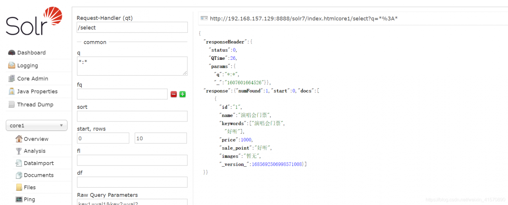
Task: Add another fq filter with green plus
Action: coord(183,94)
